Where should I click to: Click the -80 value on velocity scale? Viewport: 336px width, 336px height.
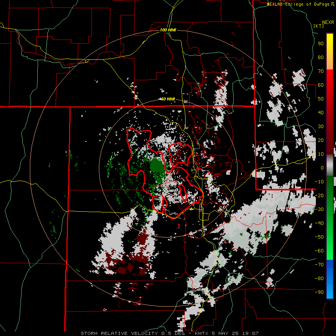point(319,279)
